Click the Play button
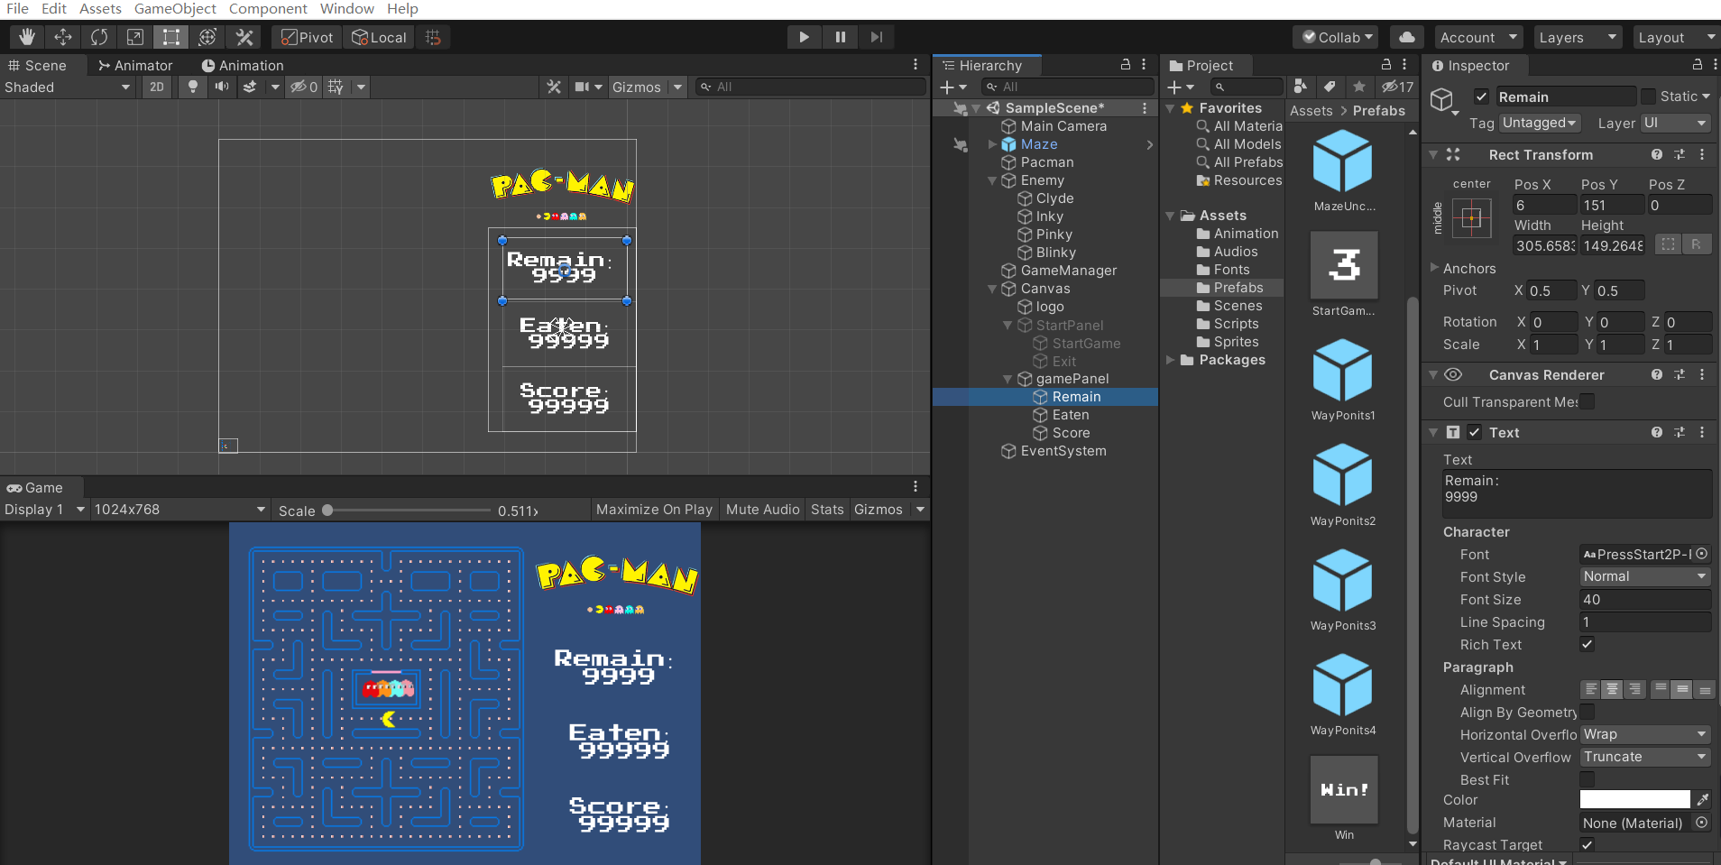Screen dimensions: 1721x865 804,37
